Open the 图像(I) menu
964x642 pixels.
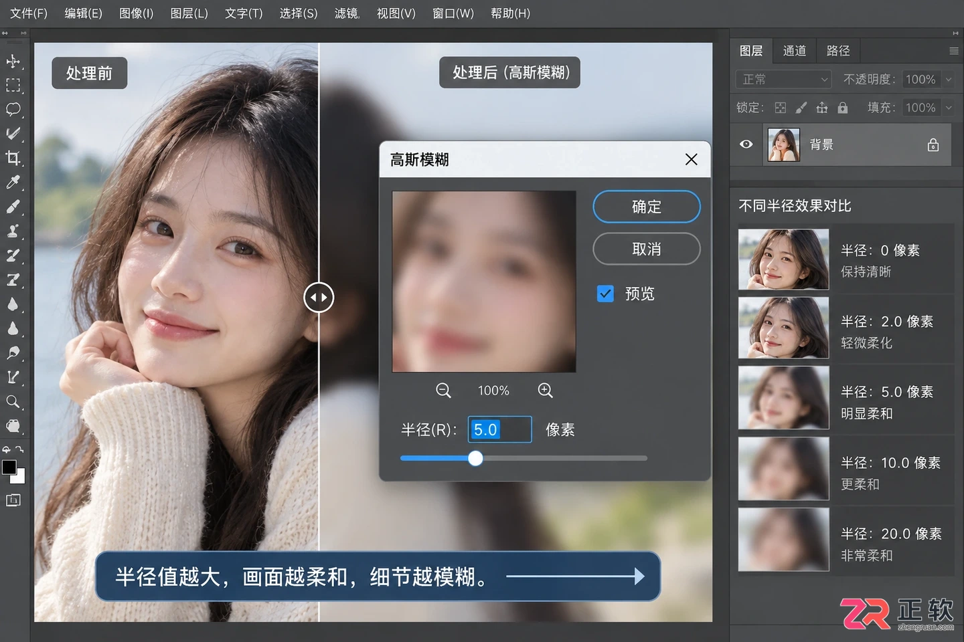[136, 13]
